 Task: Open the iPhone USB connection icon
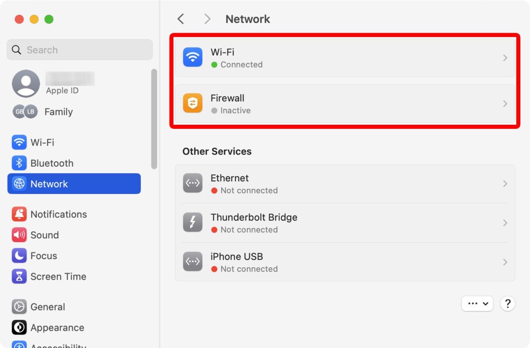[x=192, y=262]
